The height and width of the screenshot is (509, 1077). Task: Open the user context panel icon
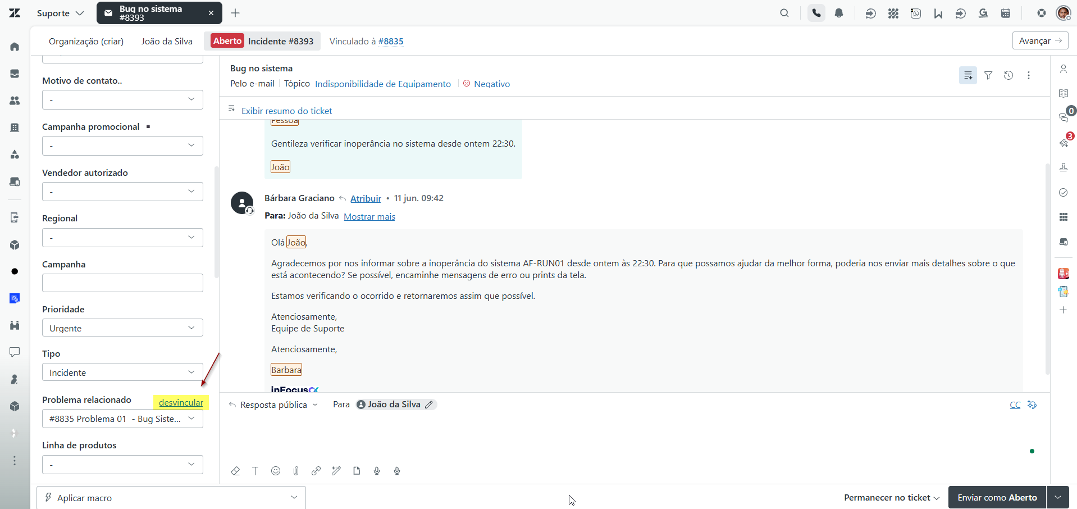pyautogui.click(x=1064, y=69)
